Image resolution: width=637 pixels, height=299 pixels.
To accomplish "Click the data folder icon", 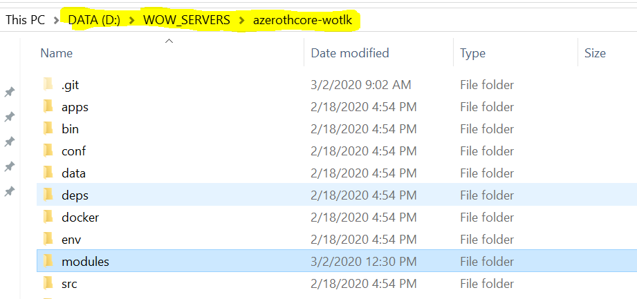I will 48,173.
